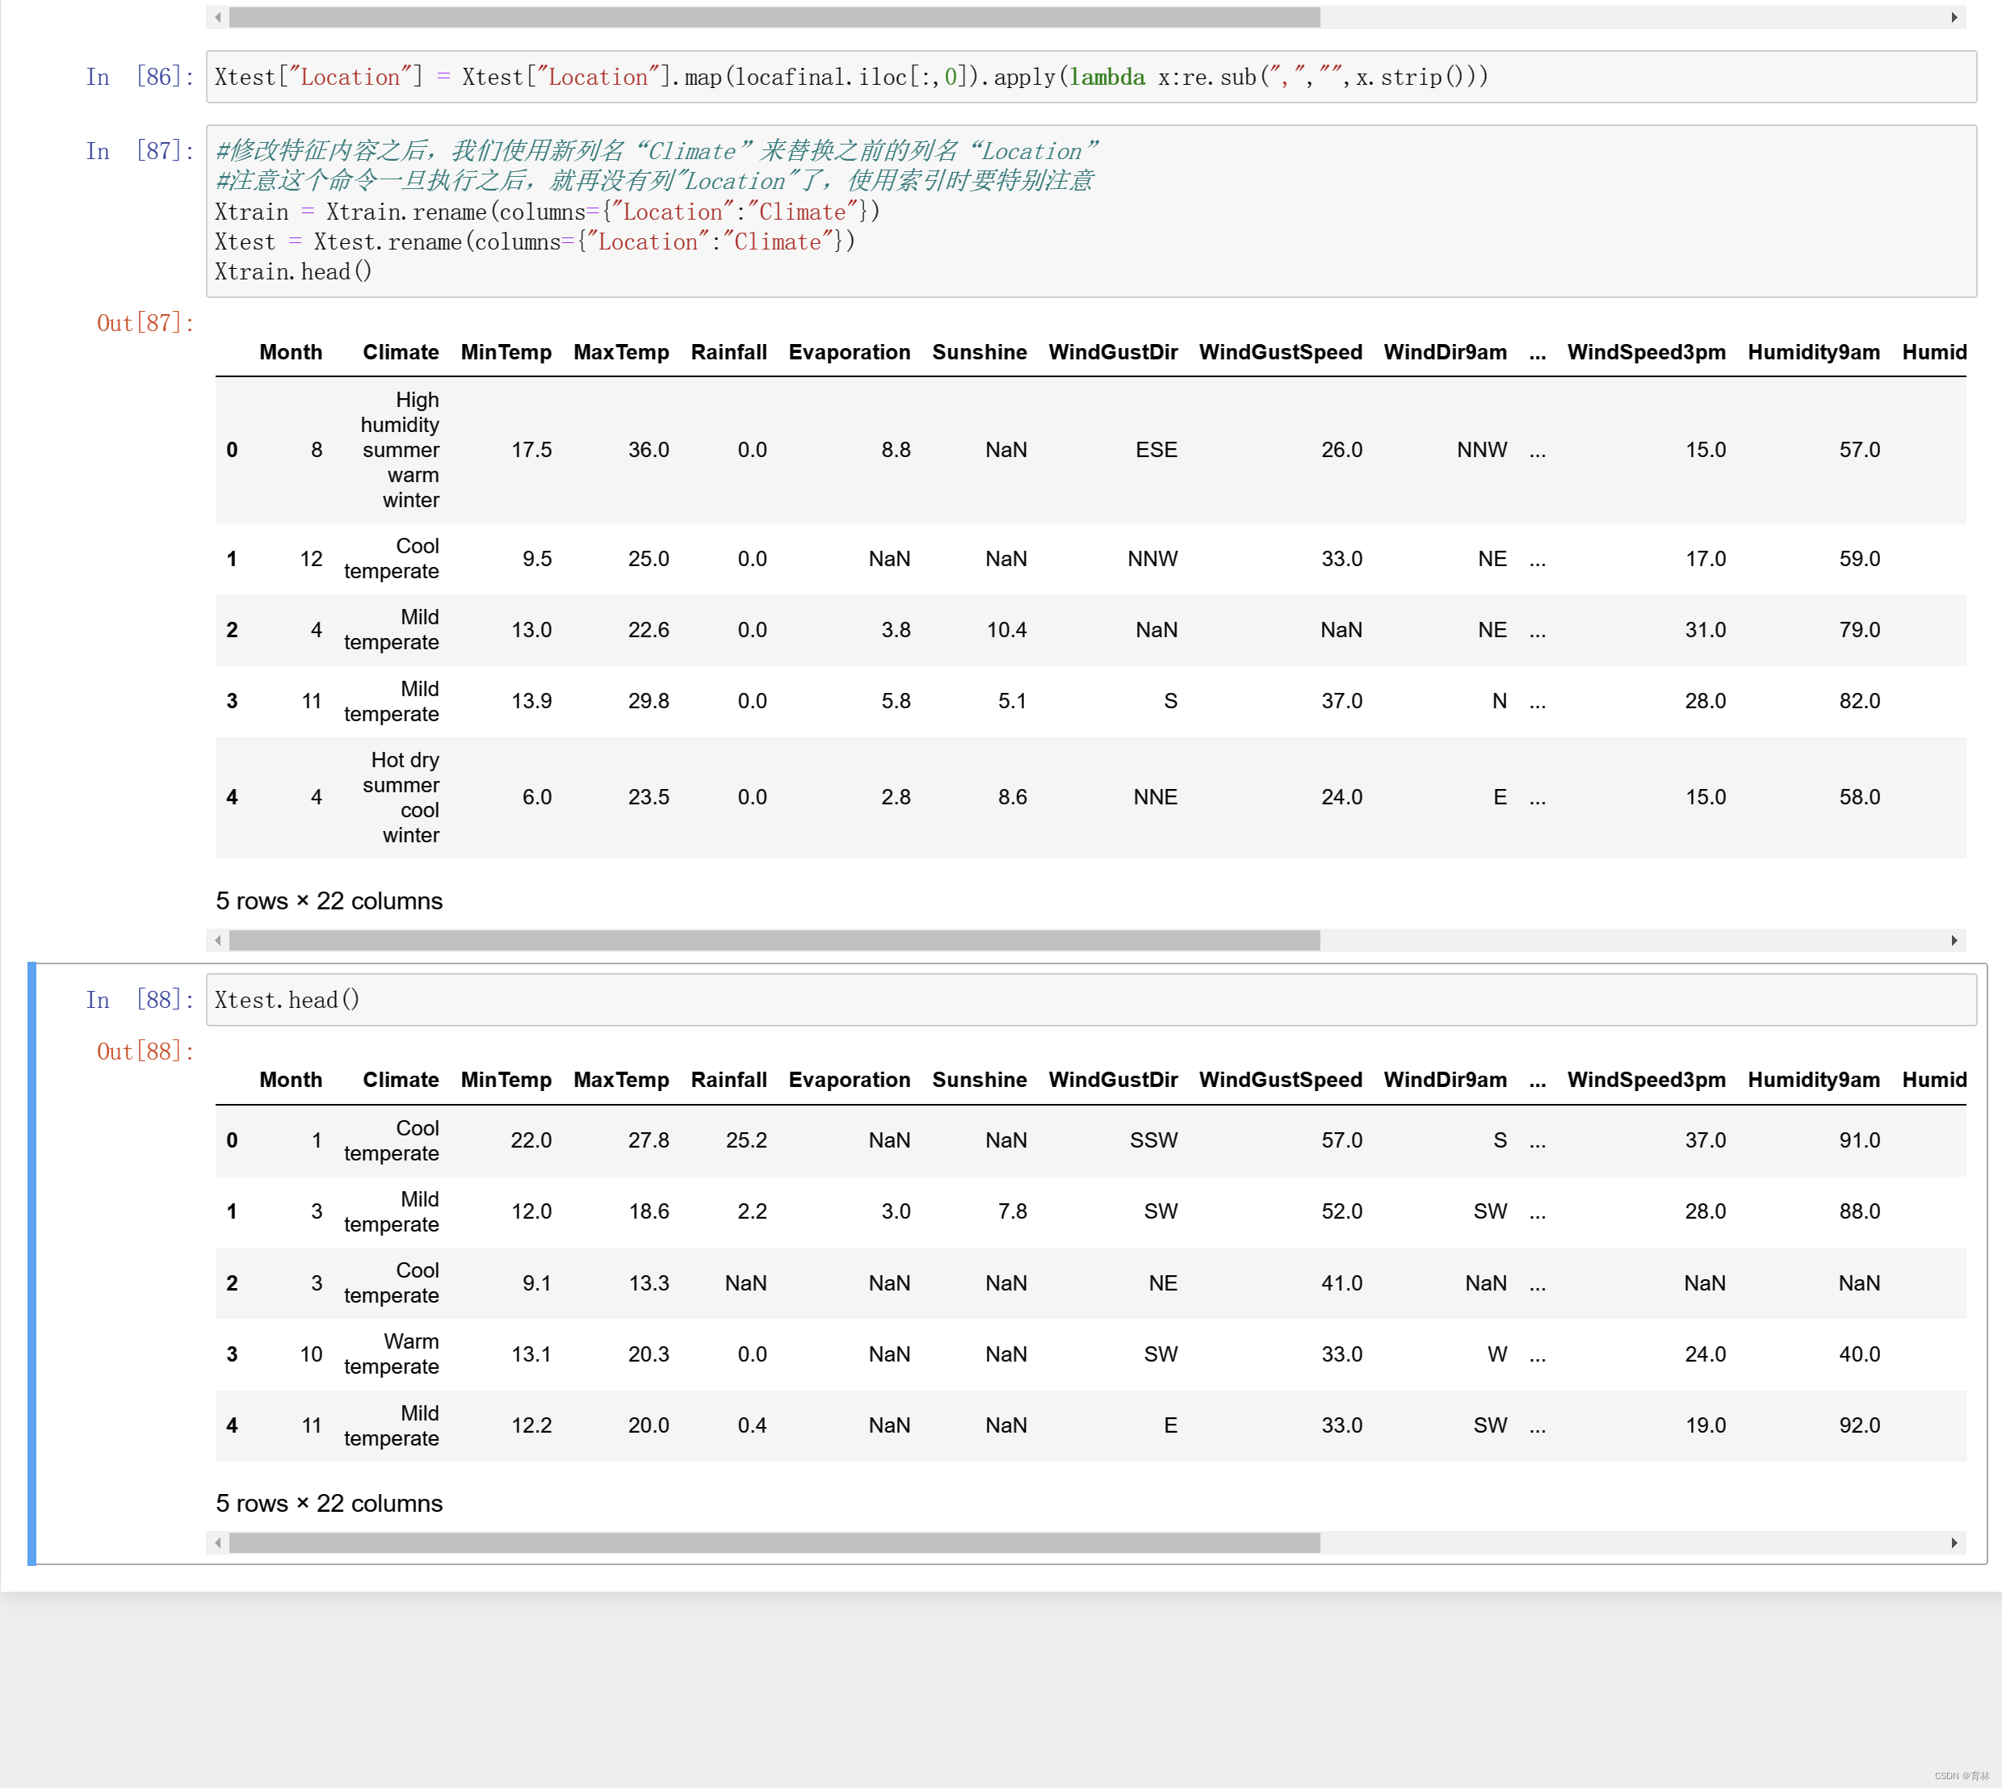The image size is (2002, 1788).
Task: Click the 10.4 Sunshine value in Out[87]
Action: click(1007, 630)
